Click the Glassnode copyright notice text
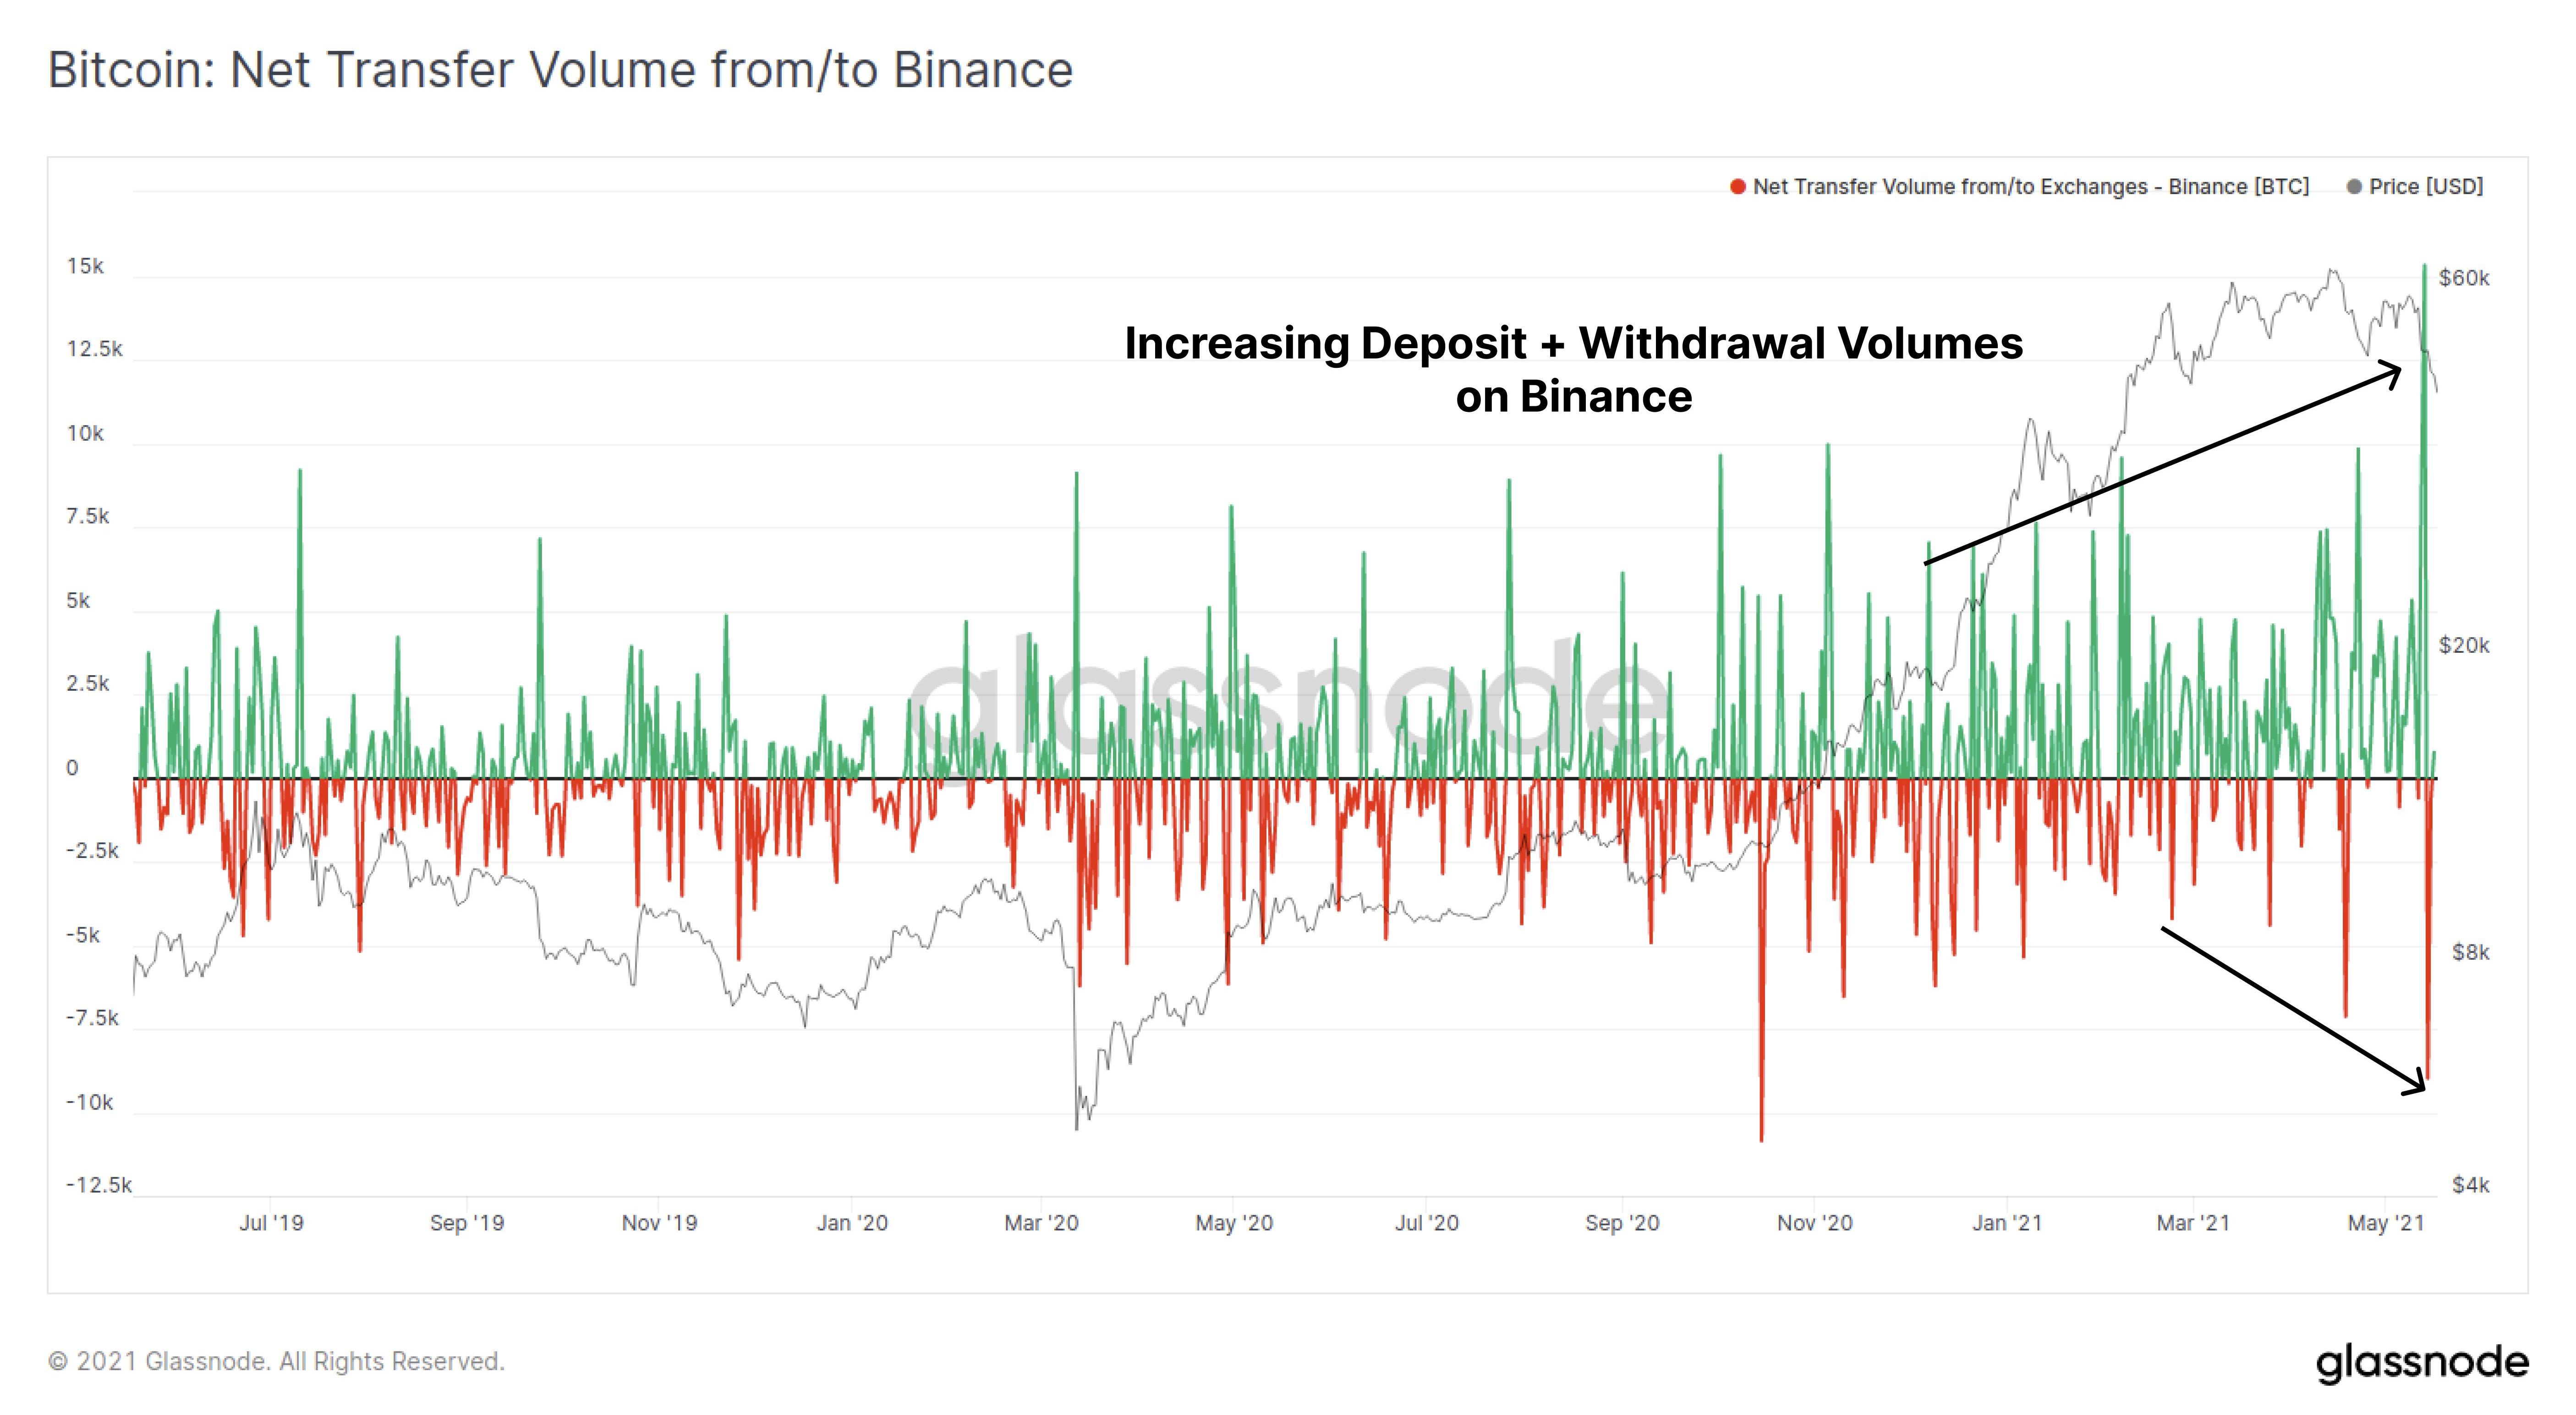Image resolution: width=2576 pixels, height=1415 pixels. pyautogui.click(x=276, y=1361)
